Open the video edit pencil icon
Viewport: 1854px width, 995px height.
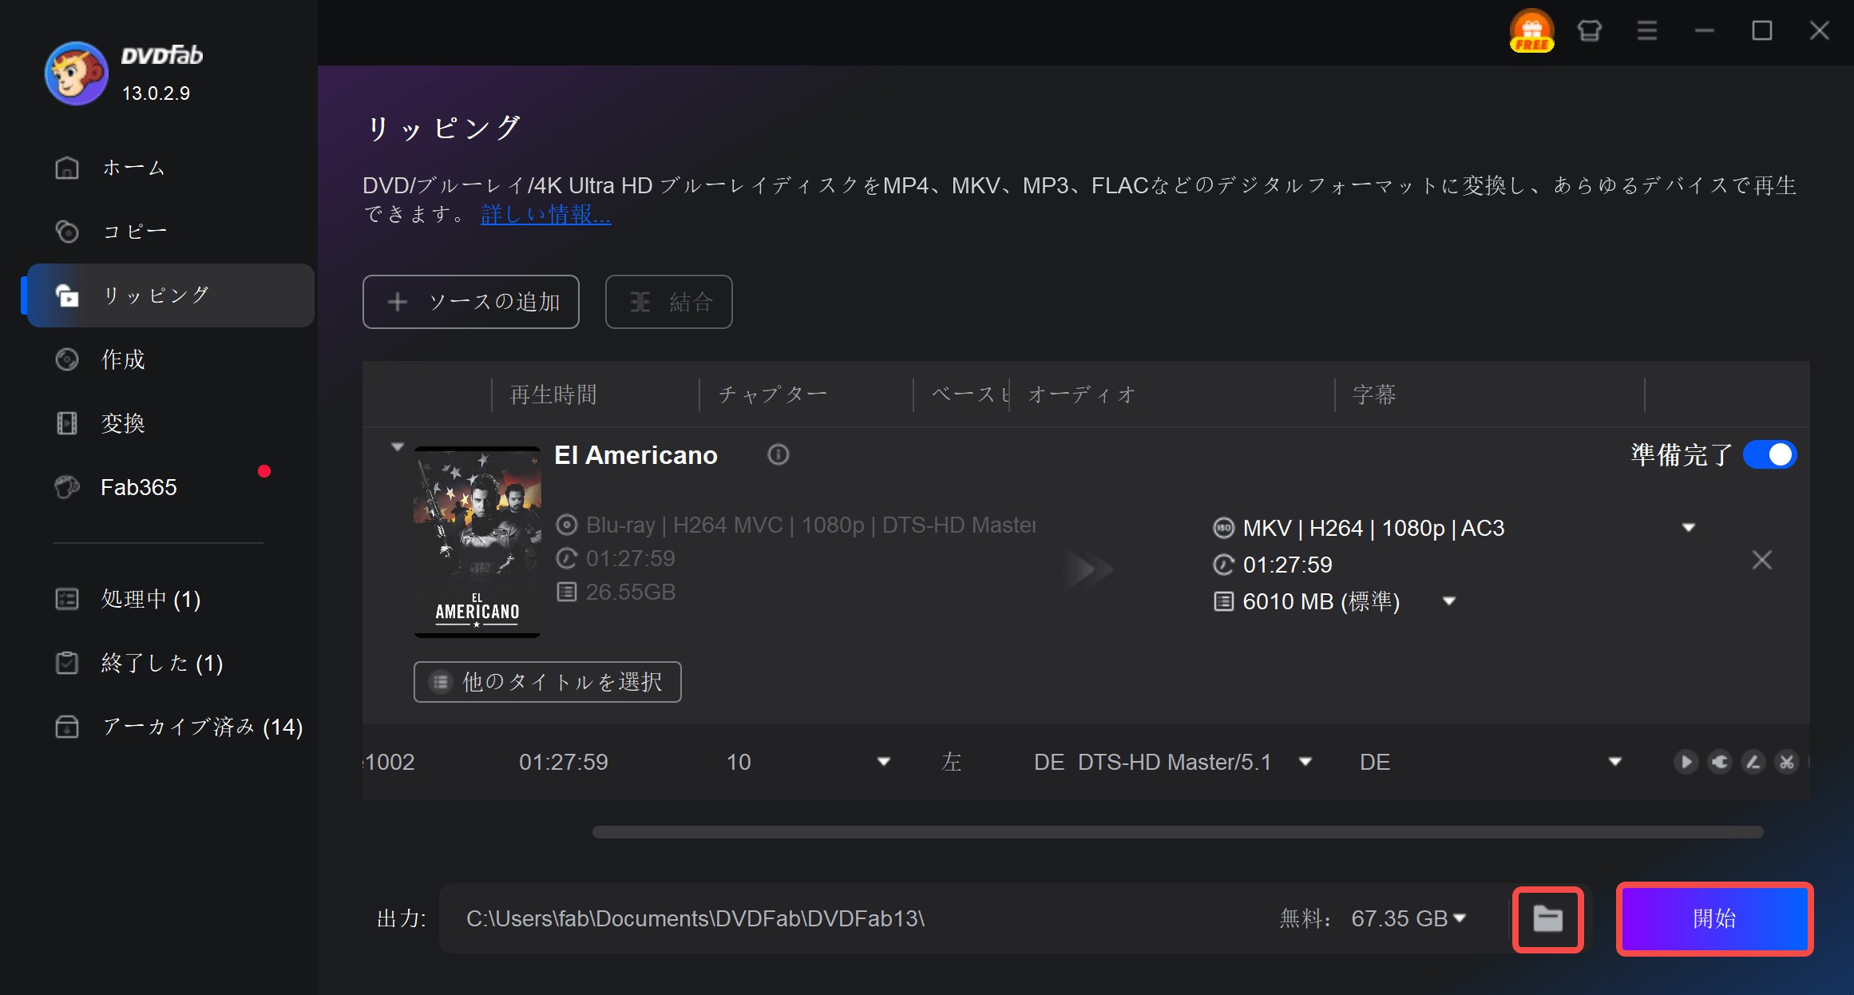[x=1753, y=762]
